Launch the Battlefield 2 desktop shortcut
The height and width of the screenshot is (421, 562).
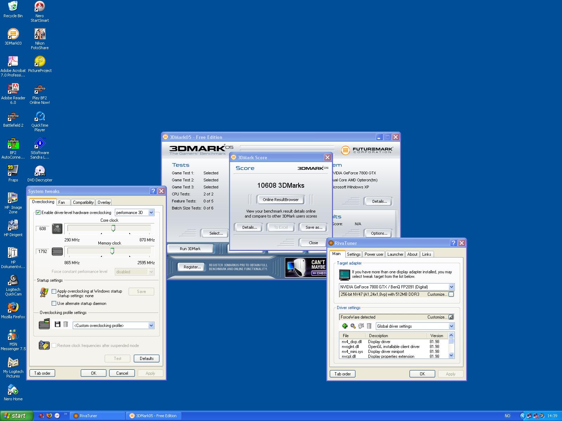[x=13, y=119]
